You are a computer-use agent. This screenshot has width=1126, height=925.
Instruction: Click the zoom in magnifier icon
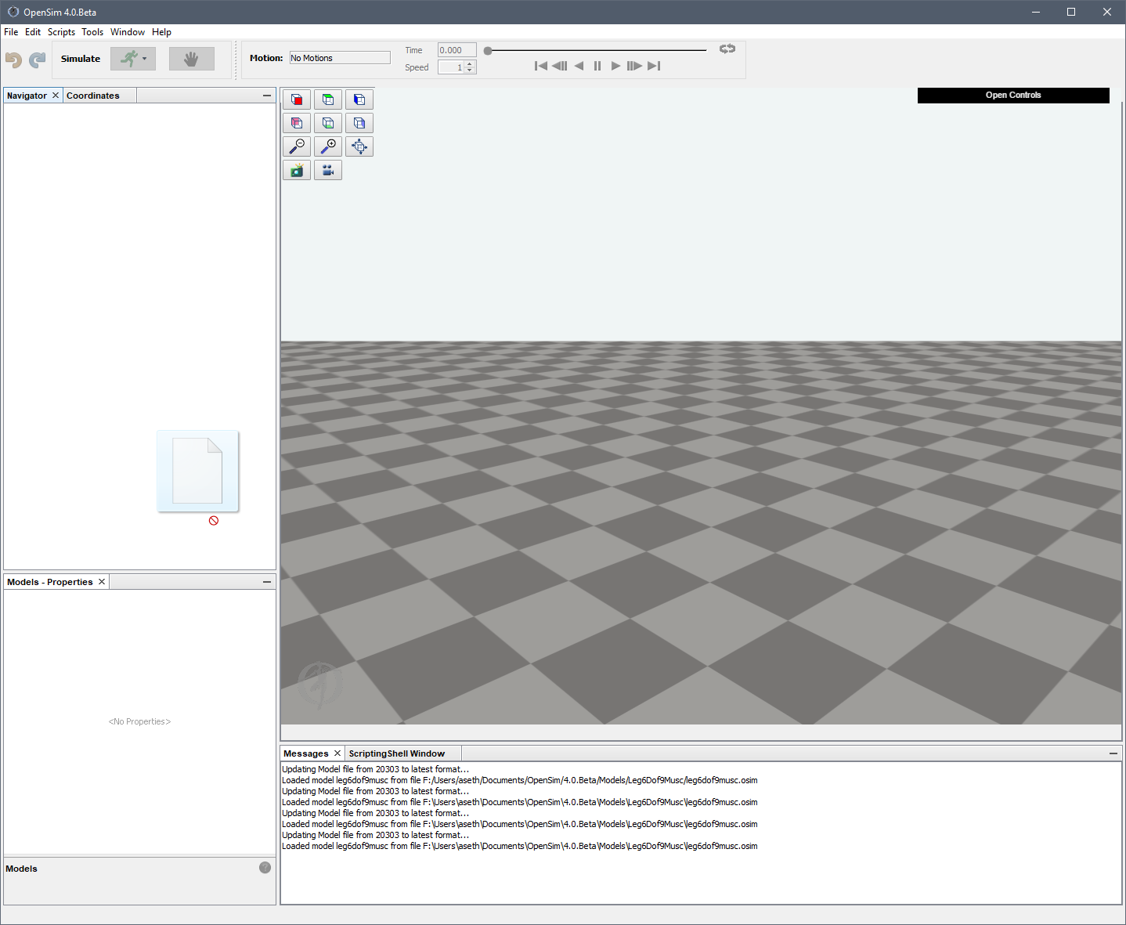[x=328, y=146]
